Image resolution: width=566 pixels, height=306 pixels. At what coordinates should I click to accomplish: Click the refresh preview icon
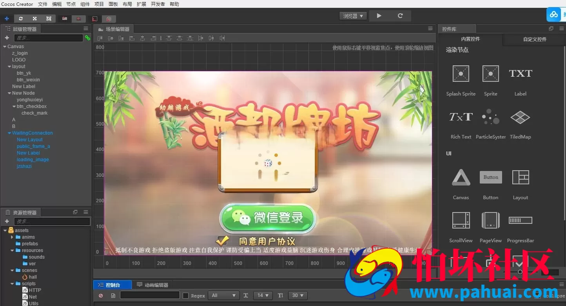pos(400,16)
